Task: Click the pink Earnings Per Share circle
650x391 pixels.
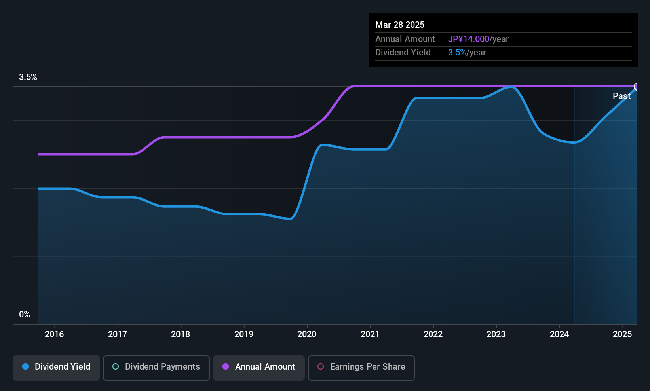Action: 321,366
